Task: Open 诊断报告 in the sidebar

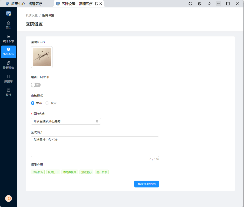Action: 9,65
